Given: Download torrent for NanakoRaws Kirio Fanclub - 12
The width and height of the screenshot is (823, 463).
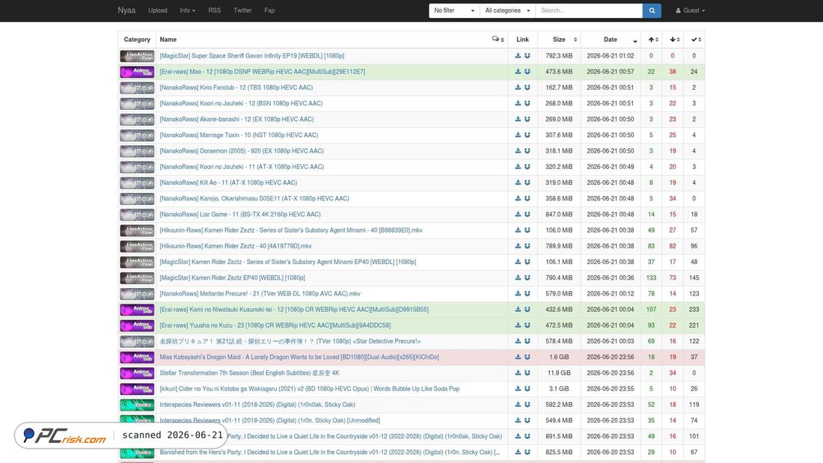Looking at the screenshot, I should [x=518, y=88].
